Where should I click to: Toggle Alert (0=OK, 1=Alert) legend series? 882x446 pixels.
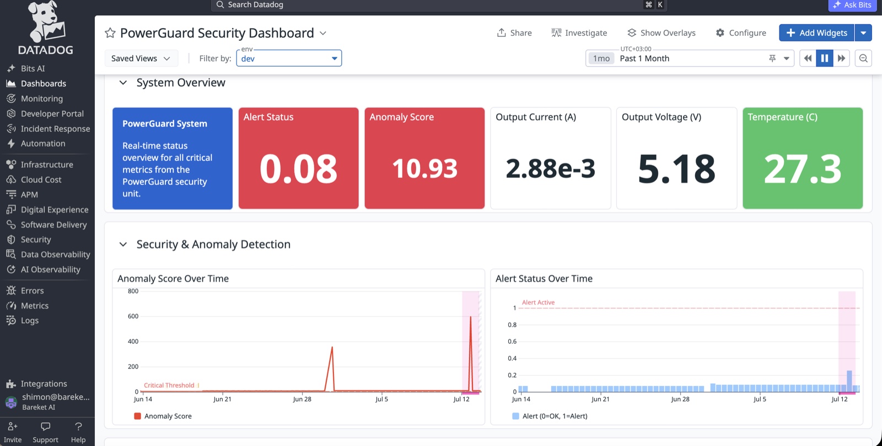pyautogui.click(x=550, y=416)
